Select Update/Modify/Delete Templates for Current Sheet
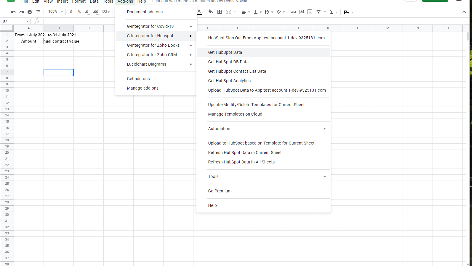Image resolution: width=474 pixels, height=266 pixels. coord(263,105)
